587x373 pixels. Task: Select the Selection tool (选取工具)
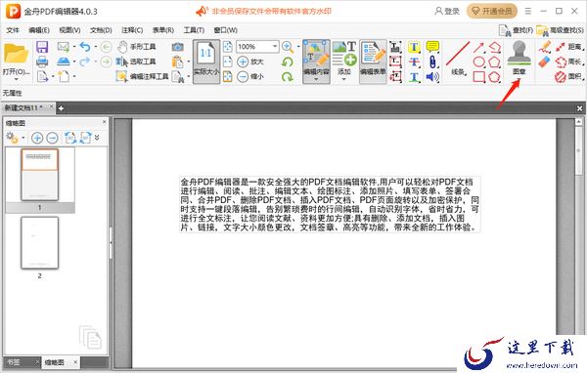point(136,62)
